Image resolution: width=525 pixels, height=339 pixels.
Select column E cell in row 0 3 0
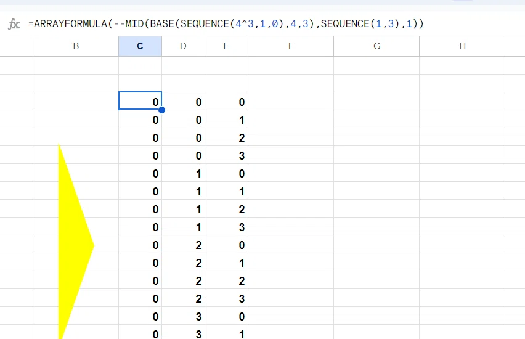click(226, 316)
